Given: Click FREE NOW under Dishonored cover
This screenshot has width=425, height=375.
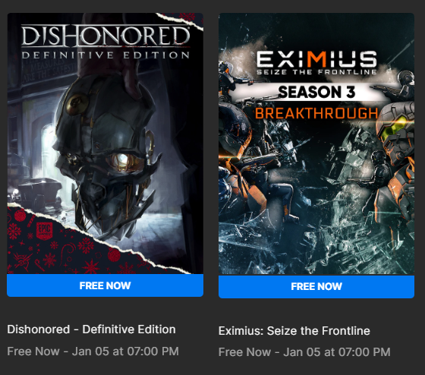Looking at the screenshot, I should 105,285.
